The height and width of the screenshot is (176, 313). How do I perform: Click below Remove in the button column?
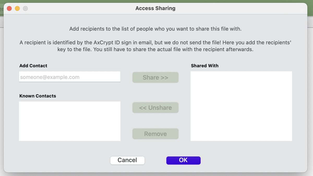pyautogui.click(x=155, y=146)
